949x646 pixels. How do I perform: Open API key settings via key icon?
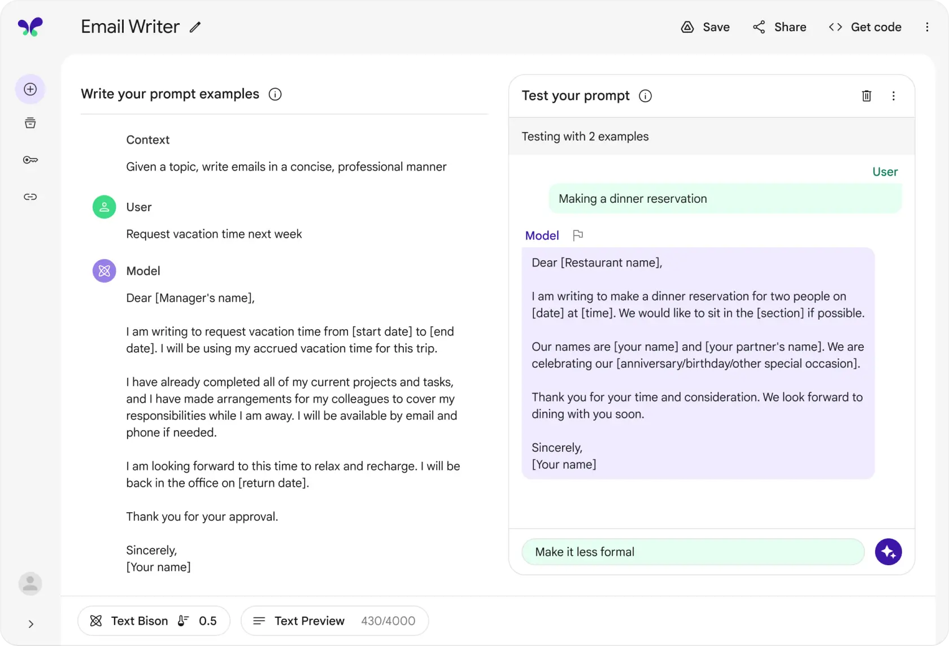pyautogui.click(x=30, y=160)
